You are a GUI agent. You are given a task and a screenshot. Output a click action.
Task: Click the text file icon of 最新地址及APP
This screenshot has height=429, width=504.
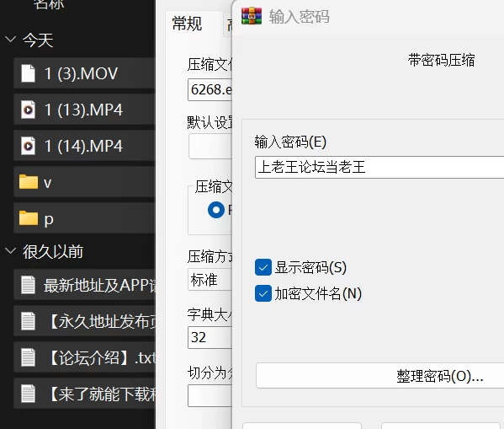(x=28, y=285)
